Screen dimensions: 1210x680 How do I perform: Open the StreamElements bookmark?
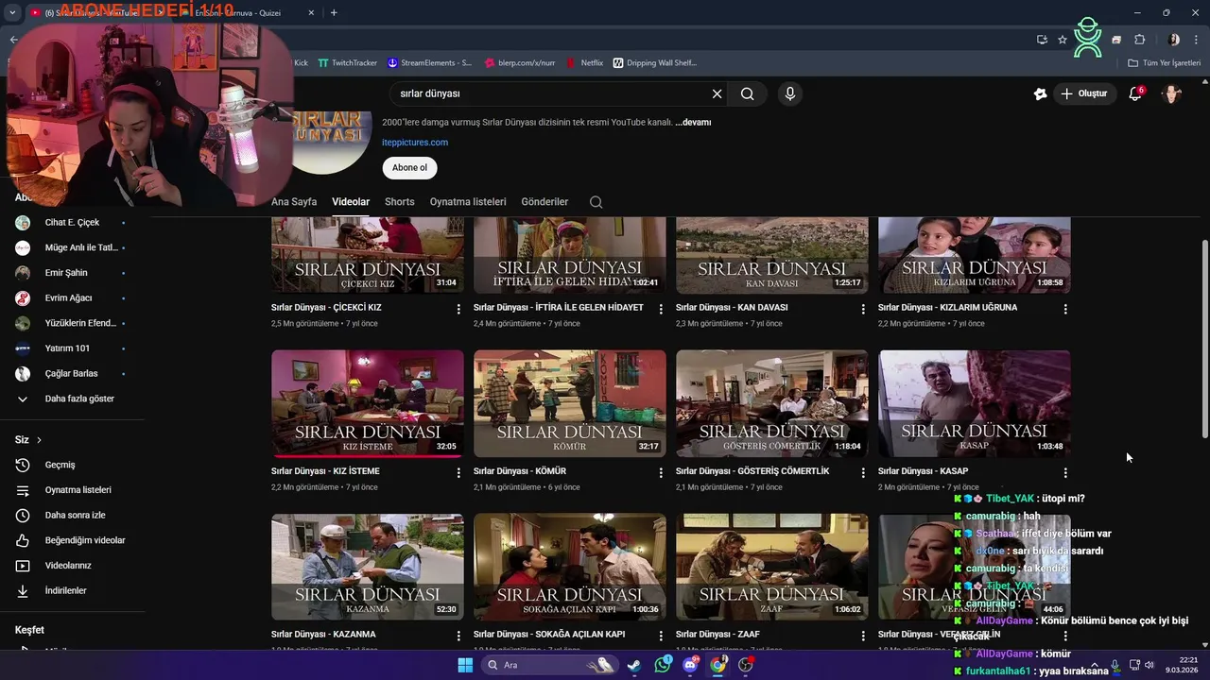429,63
